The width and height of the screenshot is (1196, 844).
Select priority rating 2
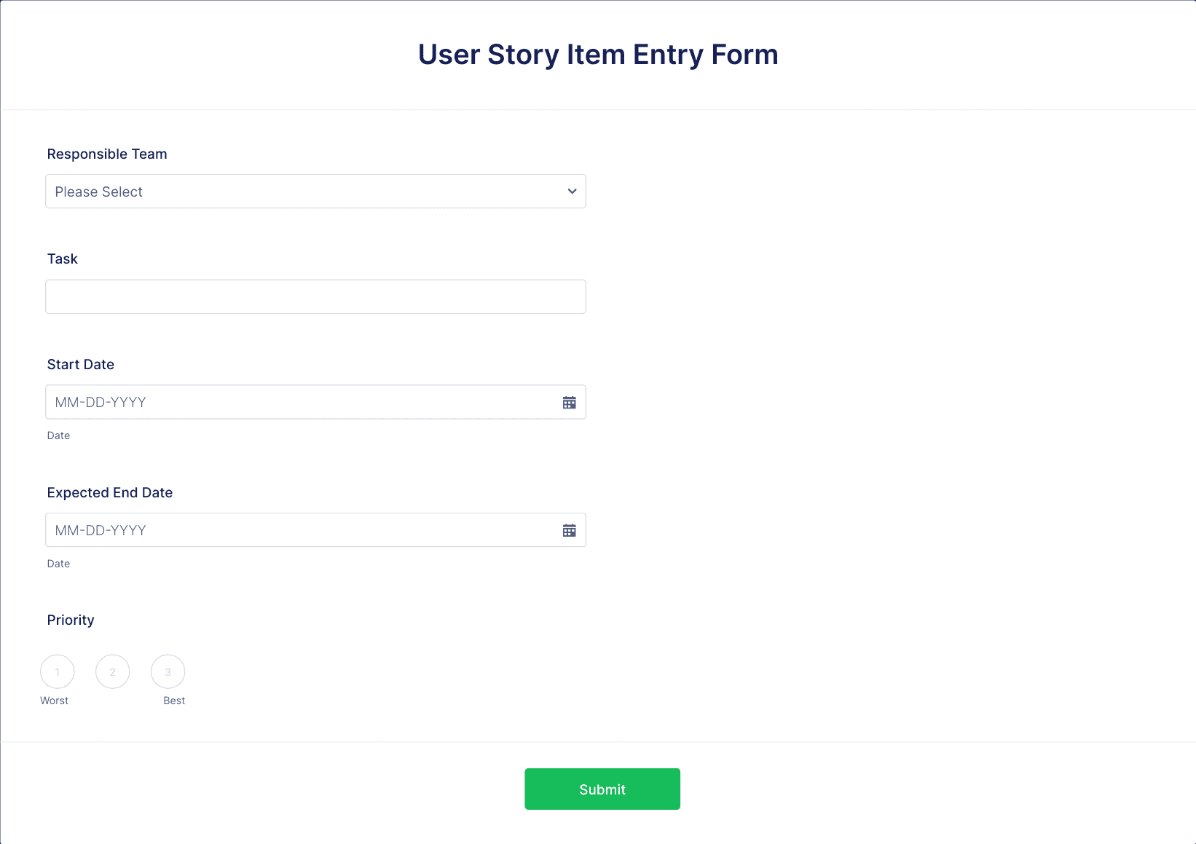[x=113, y=671]
